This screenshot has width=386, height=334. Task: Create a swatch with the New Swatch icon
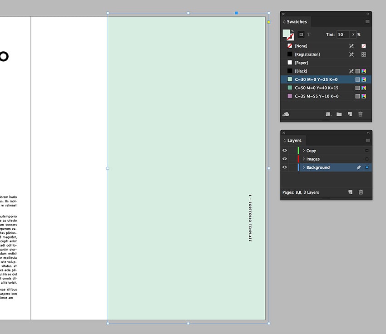[351, 114]
